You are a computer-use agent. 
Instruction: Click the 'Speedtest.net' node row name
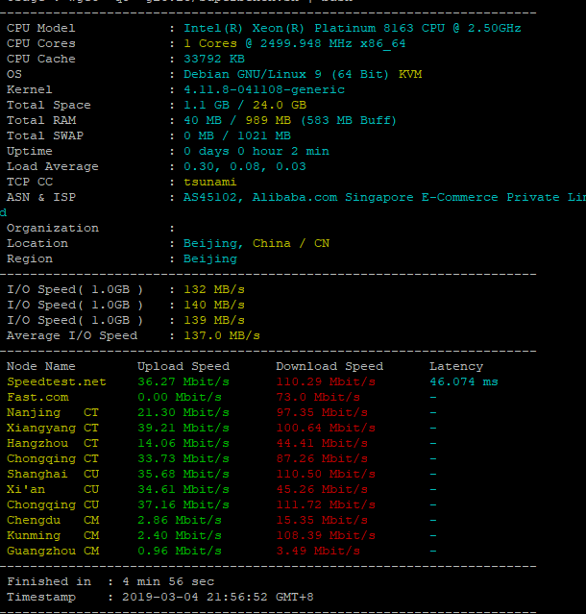pos(57,381)
